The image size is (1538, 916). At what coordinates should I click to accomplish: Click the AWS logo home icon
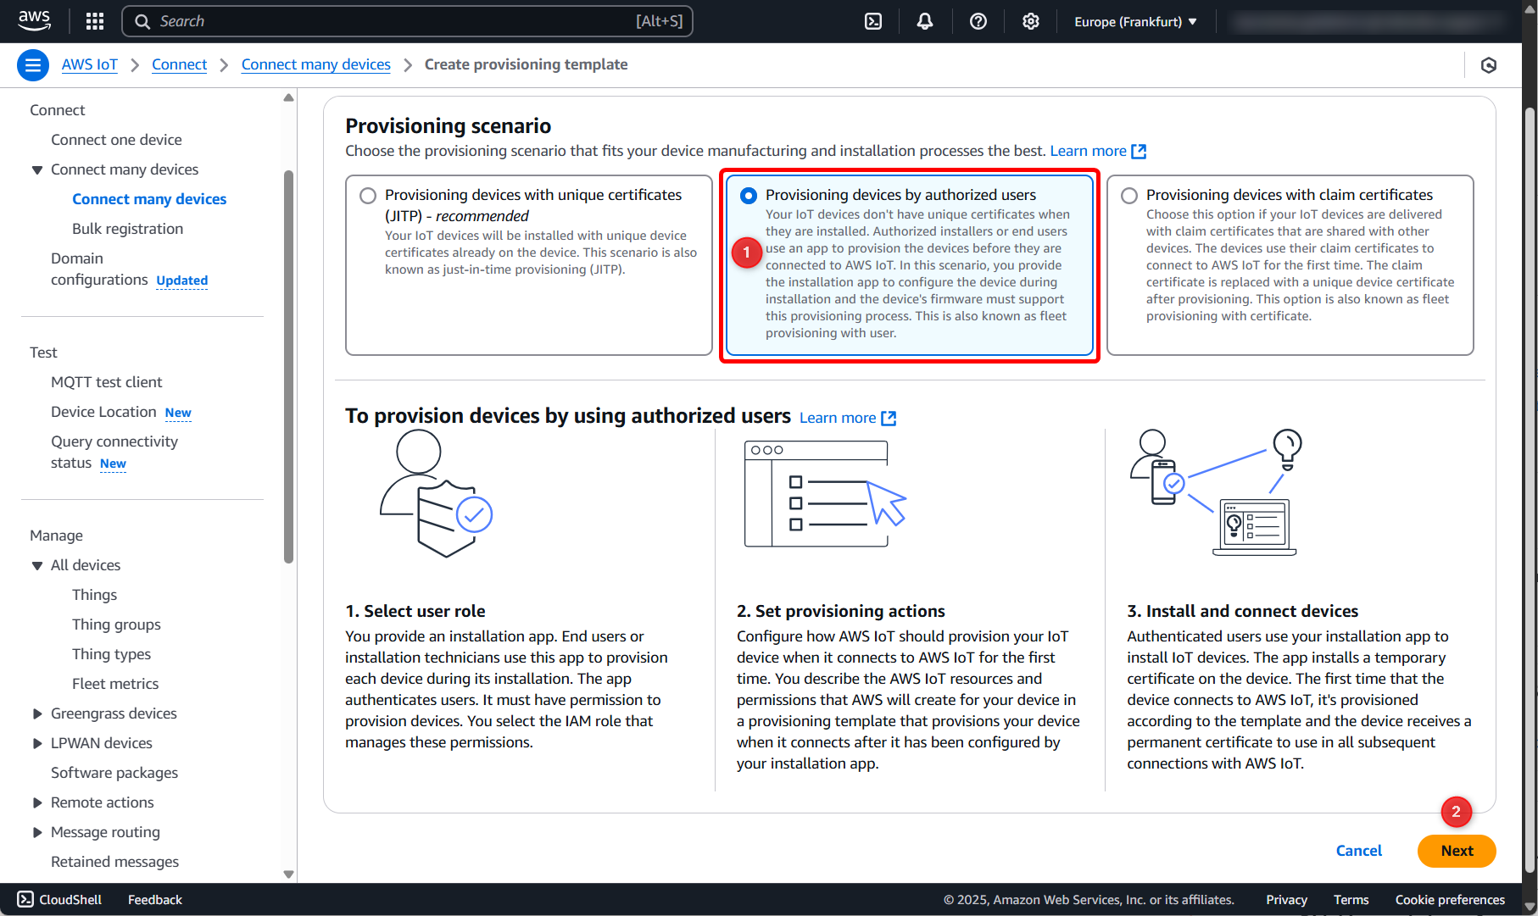point(34,21)
